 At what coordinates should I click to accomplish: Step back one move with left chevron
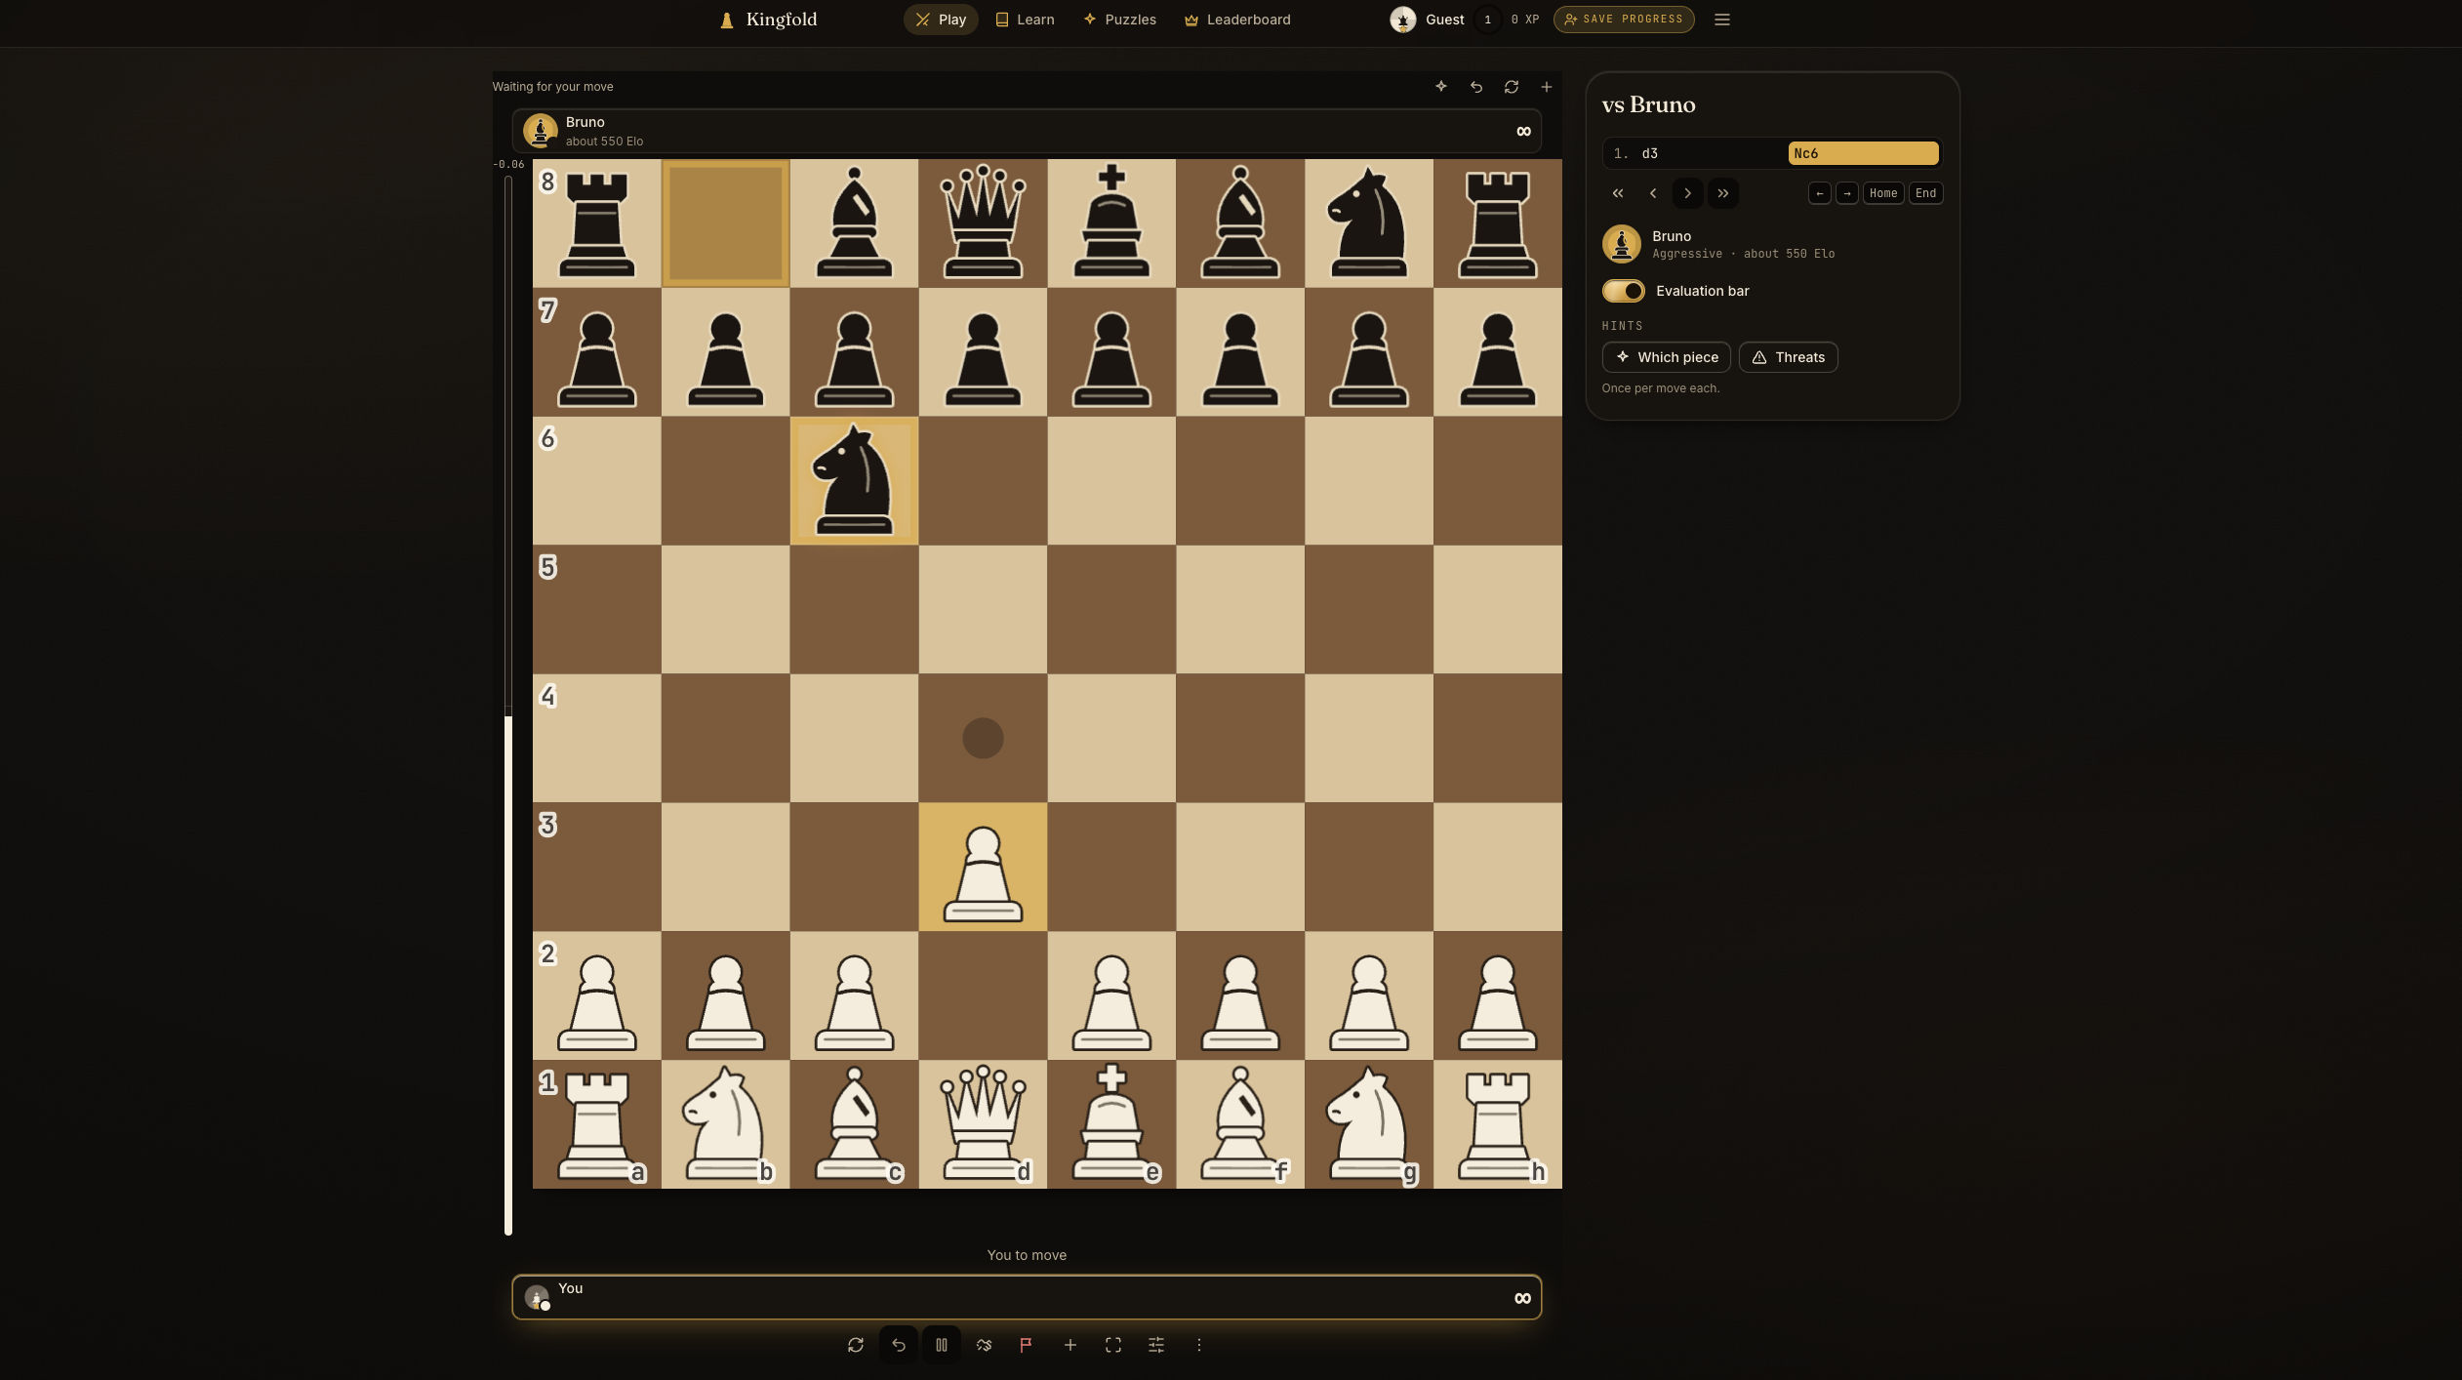(1652, 193)
